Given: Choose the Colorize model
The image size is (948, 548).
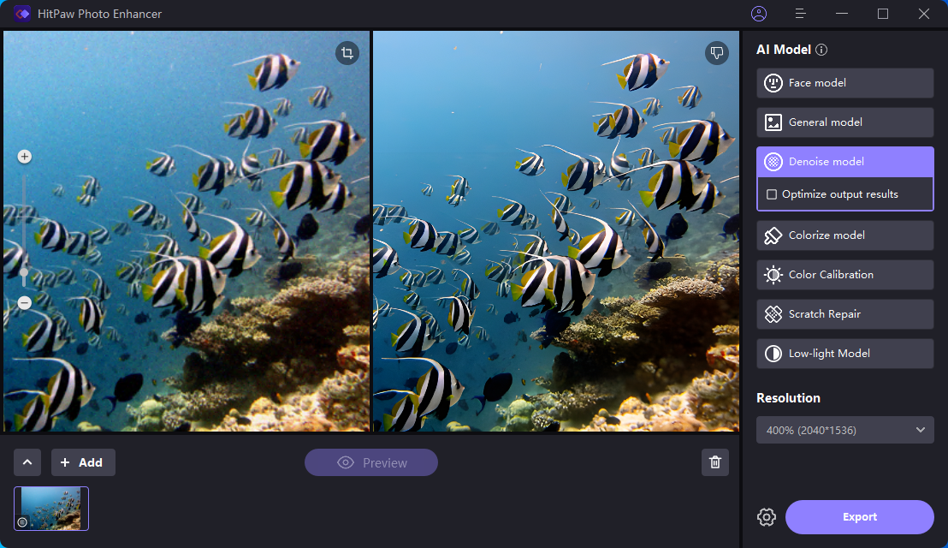Looking at the screenshot, I should click(844, 235).
